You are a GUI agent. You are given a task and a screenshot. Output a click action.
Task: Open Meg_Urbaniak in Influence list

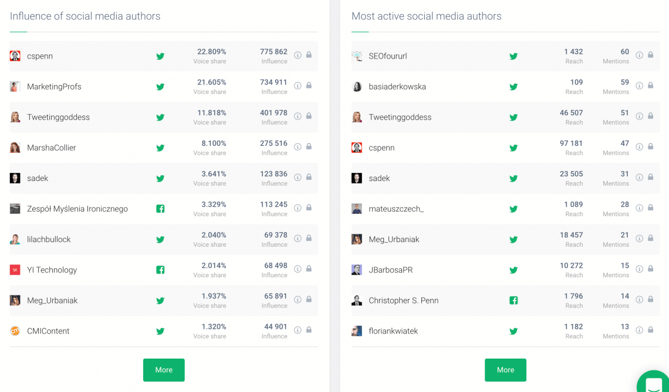click(x=52, y=301)
